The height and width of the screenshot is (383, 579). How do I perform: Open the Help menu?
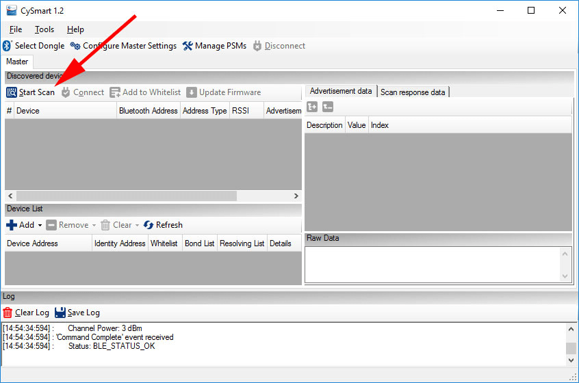[75, 29]
